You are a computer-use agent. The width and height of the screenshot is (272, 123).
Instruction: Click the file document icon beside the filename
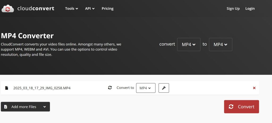(7, 88)
